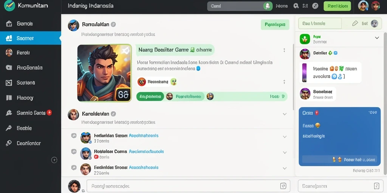Viewport: 387px width, 193px height.
Task: Click the Pcome label in the top bar
Action: pyautogui.click(x=282, y=6)
